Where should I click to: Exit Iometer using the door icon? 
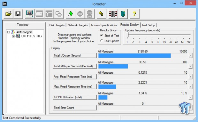pos(123,14)
